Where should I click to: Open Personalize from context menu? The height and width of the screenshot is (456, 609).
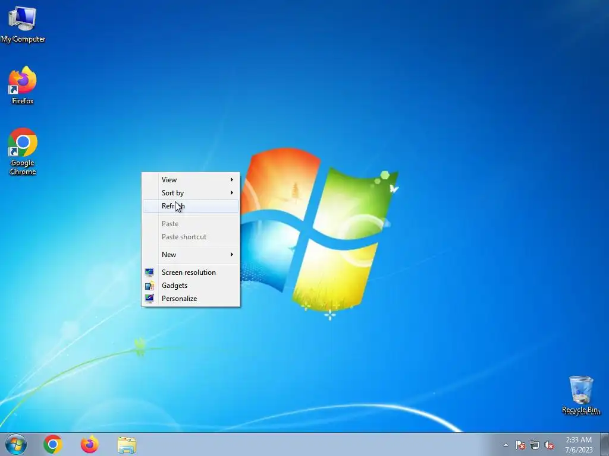click(191, 299)
